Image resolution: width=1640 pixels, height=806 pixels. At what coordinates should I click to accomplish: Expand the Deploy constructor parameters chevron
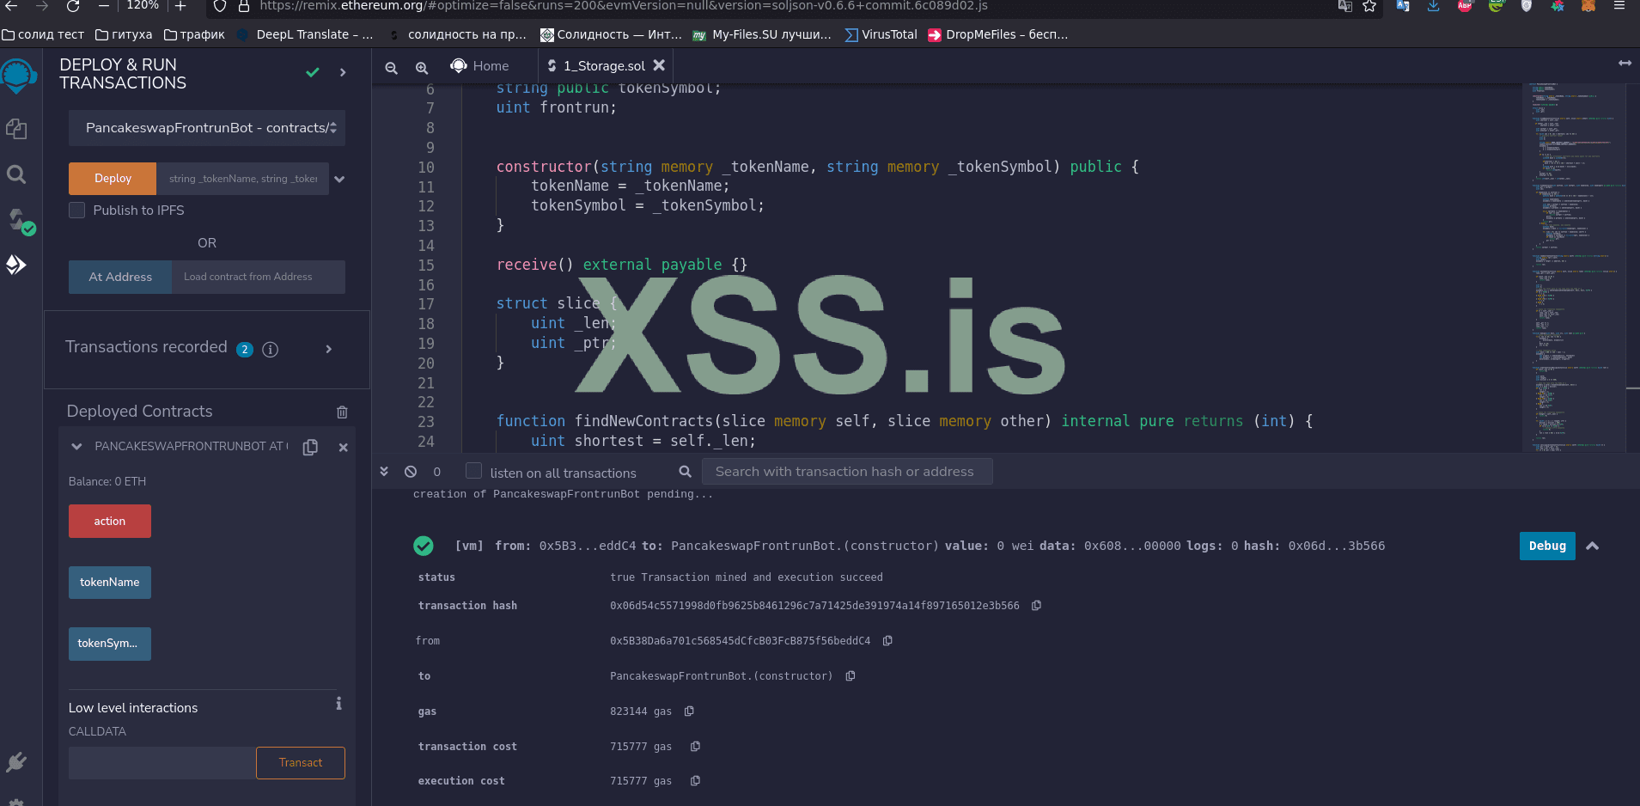(339, 179)
